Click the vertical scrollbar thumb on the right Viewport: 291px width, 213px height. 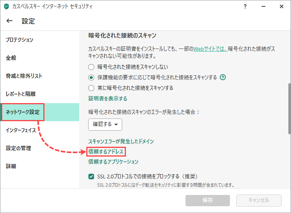point(289,109)
